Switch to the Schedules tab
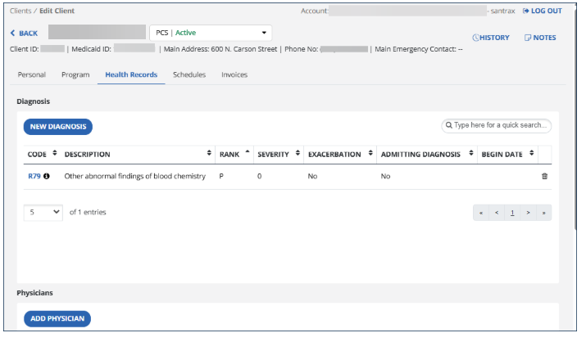Screen dimensions: 586x342 (x=189, y=74)
